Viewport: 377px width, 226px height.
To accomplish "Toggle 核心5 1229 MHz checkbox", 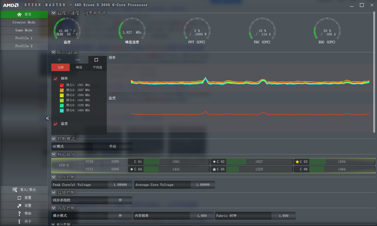I will (x=62, y=105).
